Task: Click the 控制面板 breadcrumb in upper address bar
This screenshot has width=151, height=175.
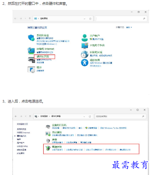Action: [44, 19]
